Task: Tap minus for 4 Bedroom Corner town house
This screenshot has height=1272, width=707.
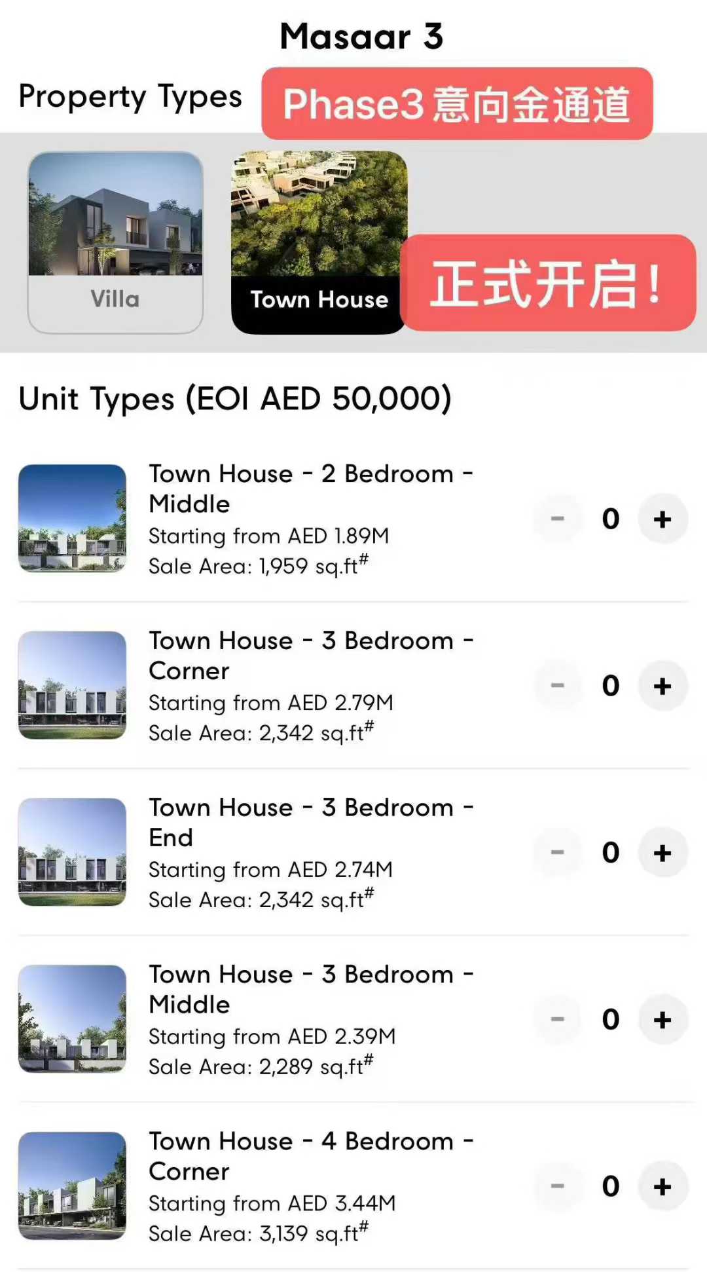Action: coord(558,1186)
